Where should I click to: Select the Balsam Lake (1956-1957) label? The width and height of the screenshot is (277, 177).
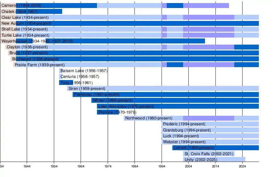point(84,71)
